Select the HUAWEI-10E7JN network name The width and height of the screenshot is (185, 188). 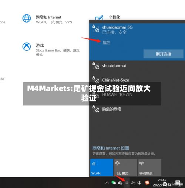117,95
